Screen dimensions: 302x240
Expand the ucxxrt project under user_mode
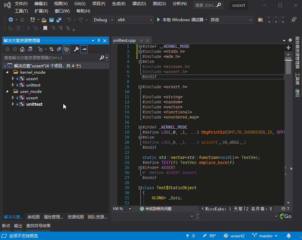(13, 98)
